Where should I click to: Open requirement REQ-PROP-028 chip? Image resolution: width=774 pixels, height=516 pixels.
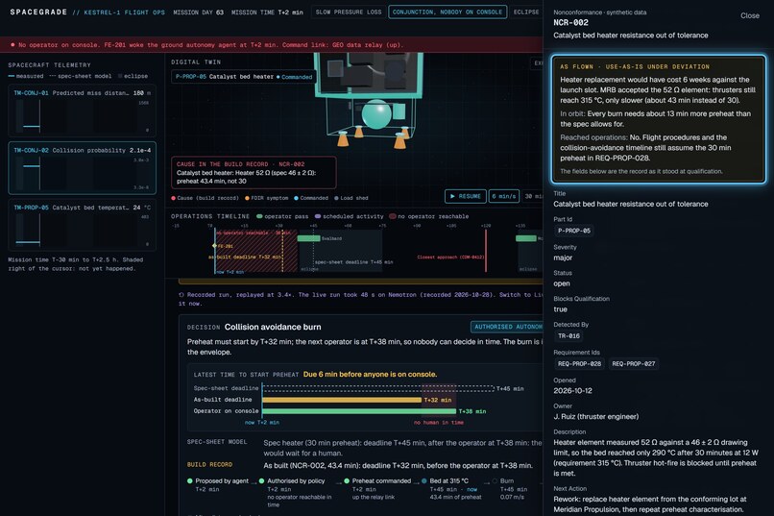579,364
